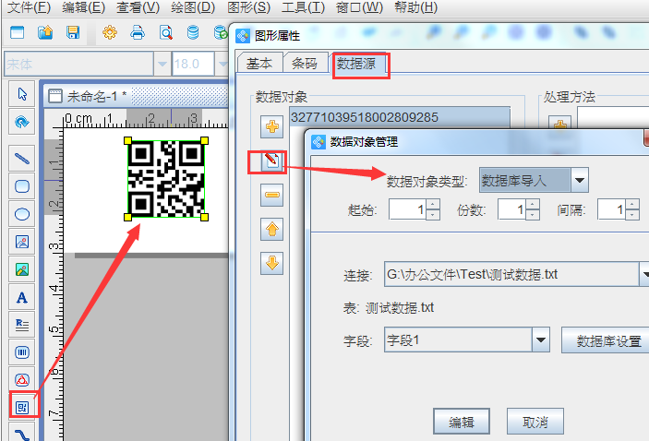Pick the text 'A' tool
Screen dimensions: 649x441
point(22,297)
